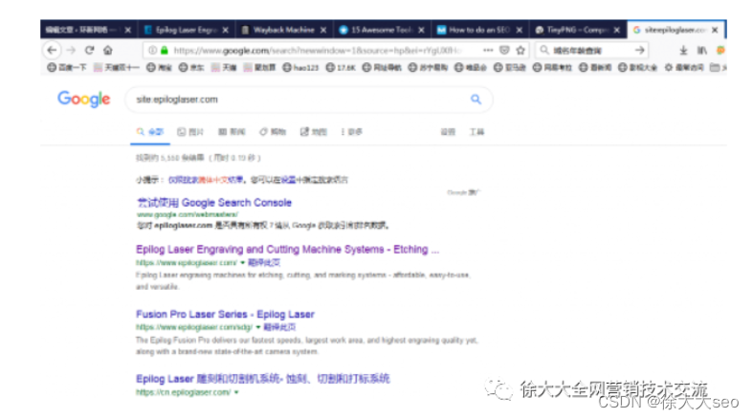Click the www.google.com/webmasters/ green URL
Viewport: 753px width, 419px height.
188,214
